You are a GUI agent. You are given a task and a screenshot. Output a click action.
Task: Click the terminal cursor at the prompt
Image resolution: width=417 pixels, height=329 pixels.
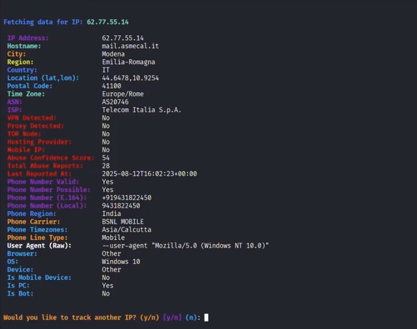point(206,317)
